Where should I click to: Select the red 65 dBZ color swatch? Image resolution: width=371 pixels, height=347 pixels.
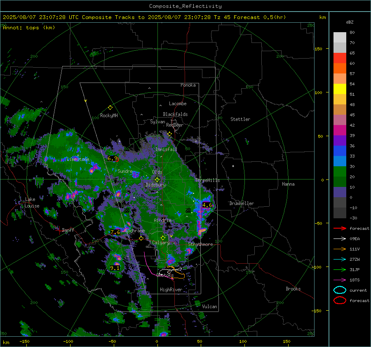pyautogui.click(x=340, y=58)
